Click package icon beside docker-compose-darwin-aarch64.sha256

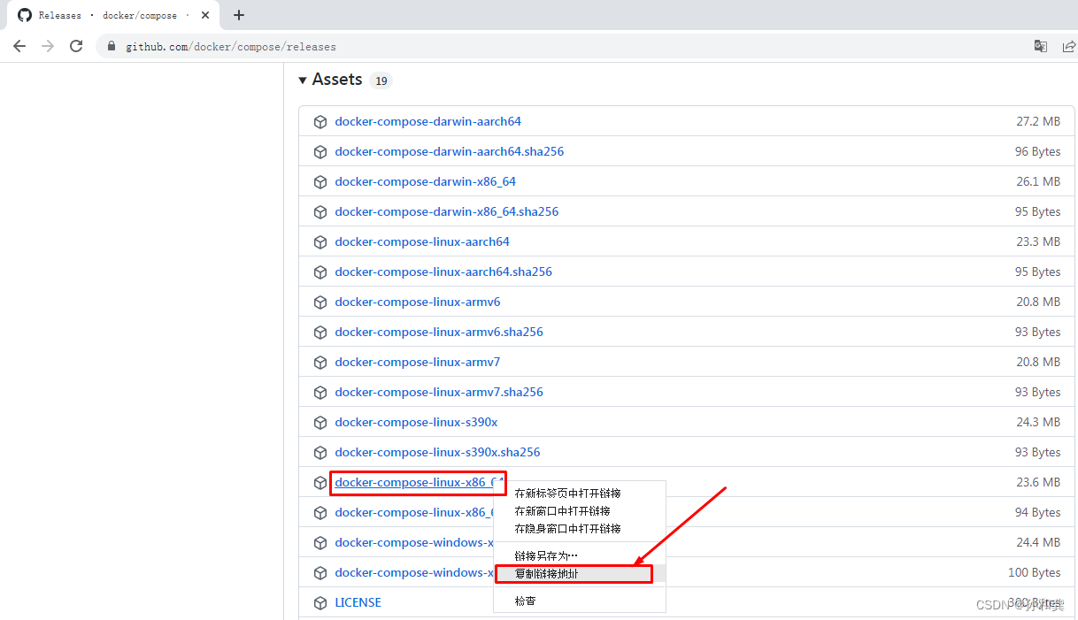click(320, 151)
